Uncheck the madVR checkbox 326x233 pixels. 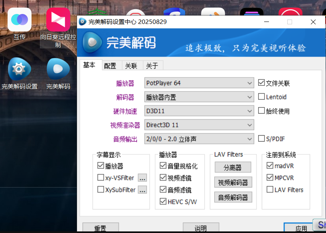pos(270,166)
